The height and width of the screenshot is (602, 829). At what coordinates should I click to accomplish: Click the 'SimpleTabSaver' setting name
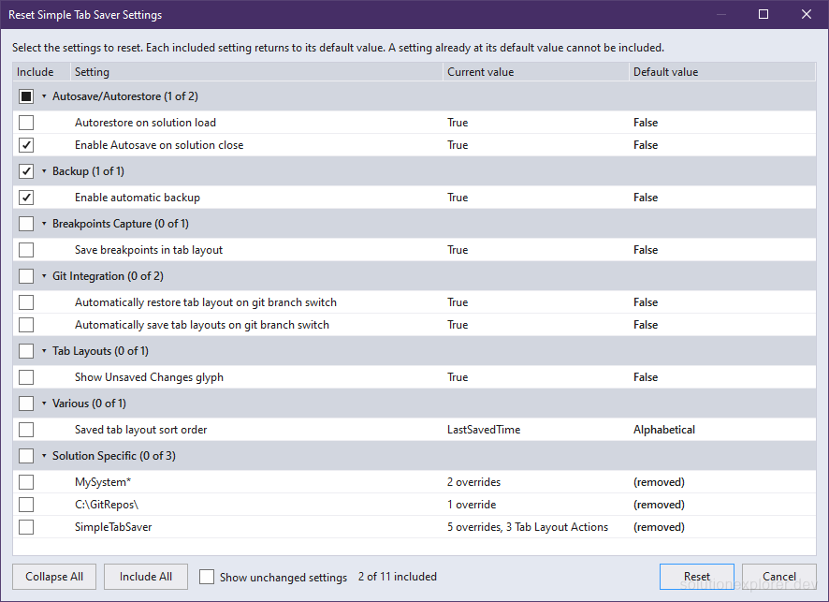pos(113,527)
